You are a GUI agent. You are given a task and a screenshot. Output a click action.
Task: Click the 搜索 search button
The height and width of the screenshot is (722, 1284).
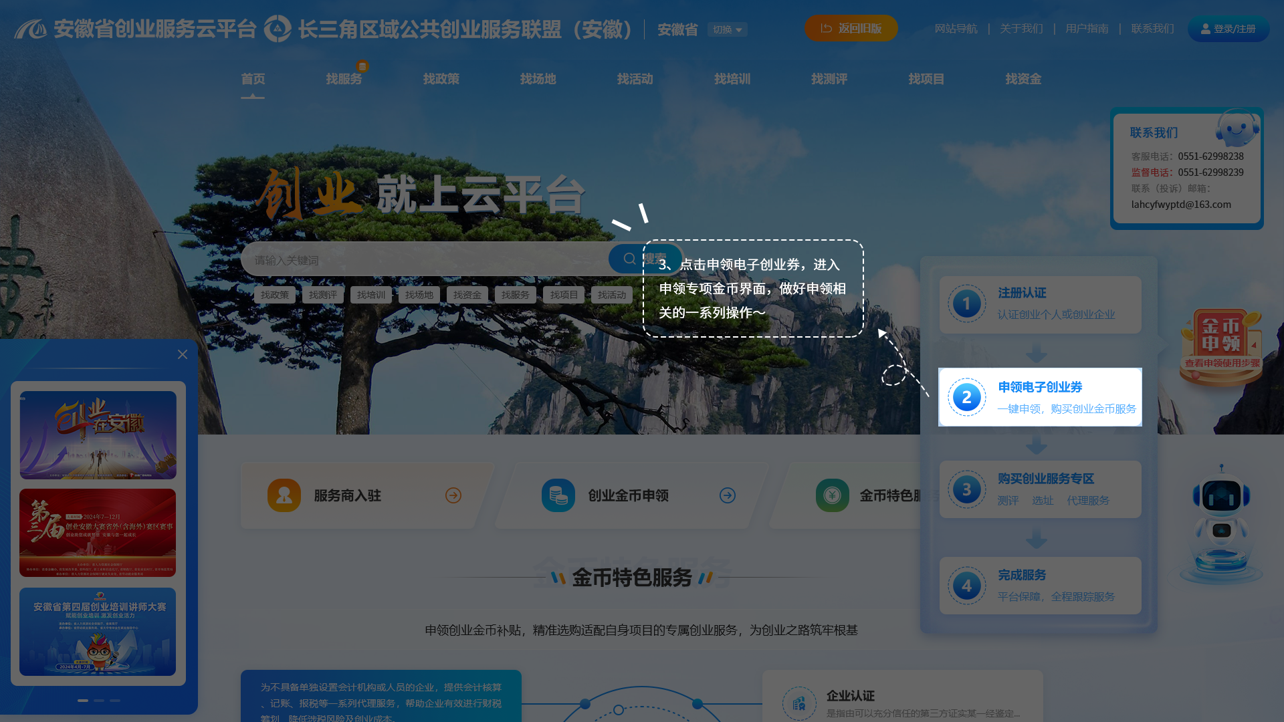click(645, 259)
